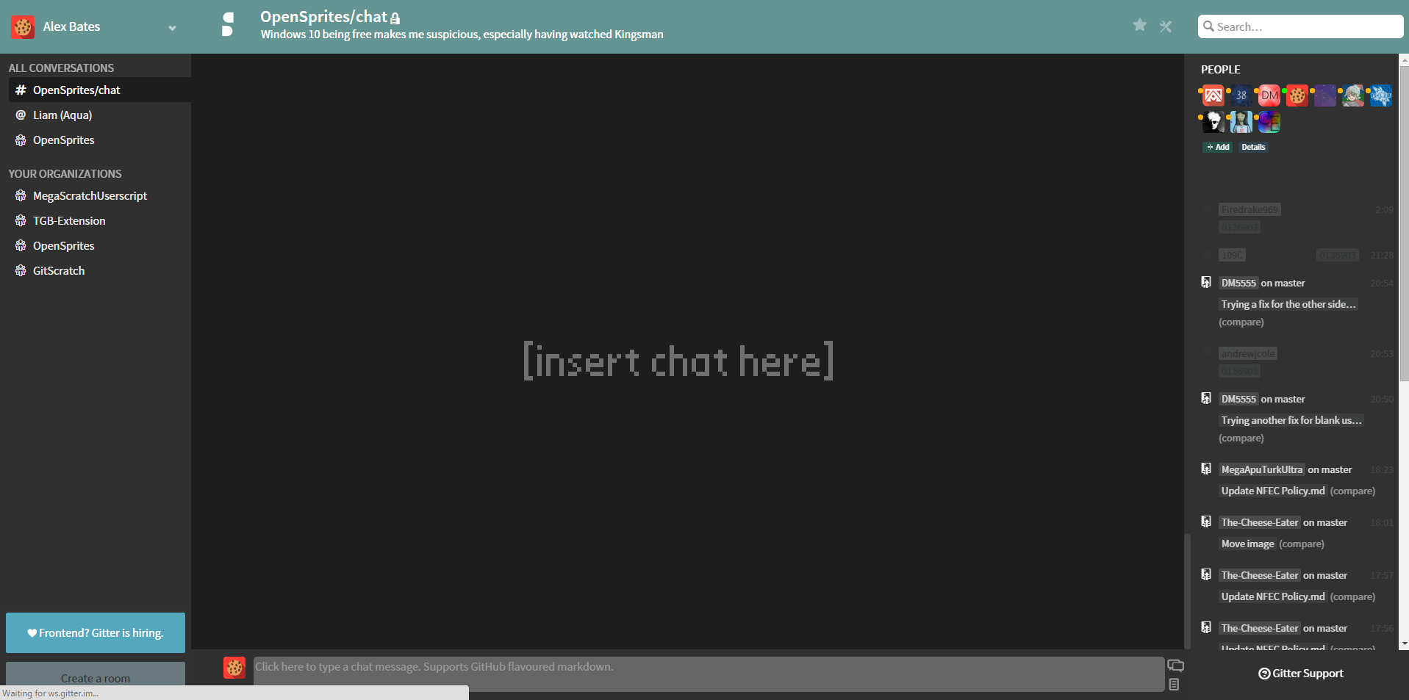Open the compare link for Update NFEC Policy.md
Image resolution: width=1409 pixels, height=700 pixels.
1352,491
